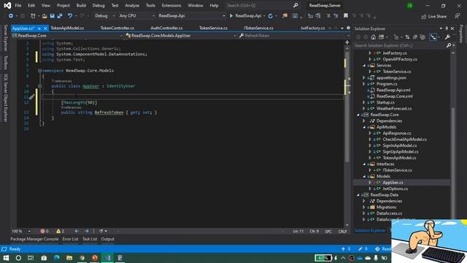Click the Windows Start button

point(6,258)
